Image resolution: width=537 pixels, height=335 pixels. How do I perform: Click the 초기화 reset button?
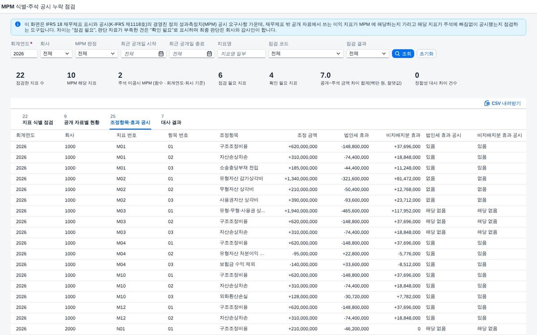426,54
